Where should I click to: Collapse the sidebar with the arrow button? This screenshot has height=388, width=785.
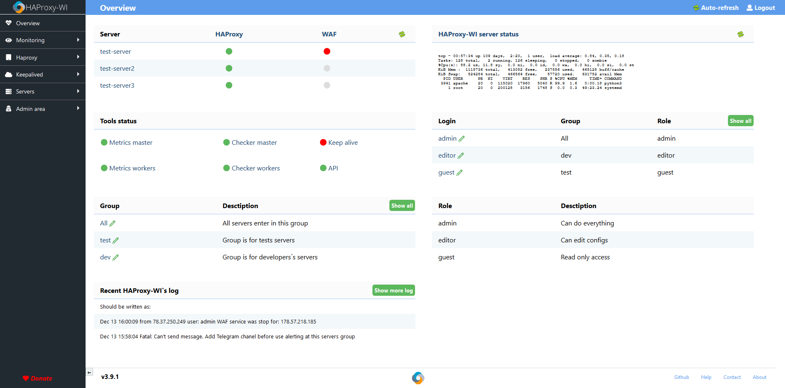click(89, 372)
